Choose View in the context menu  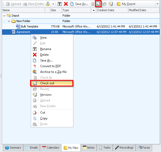[43, 38]
